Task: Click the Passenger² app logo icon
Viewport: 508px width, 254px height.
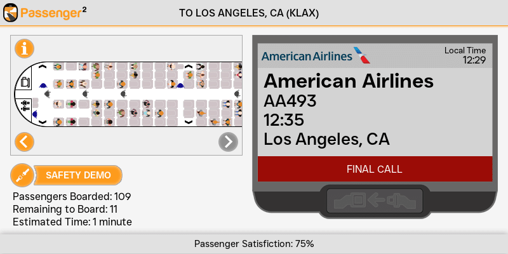Action: [x=11, y=13]
